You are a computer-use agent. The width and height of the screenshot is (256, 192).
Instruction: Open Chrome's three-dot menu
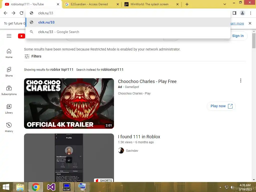250,13
